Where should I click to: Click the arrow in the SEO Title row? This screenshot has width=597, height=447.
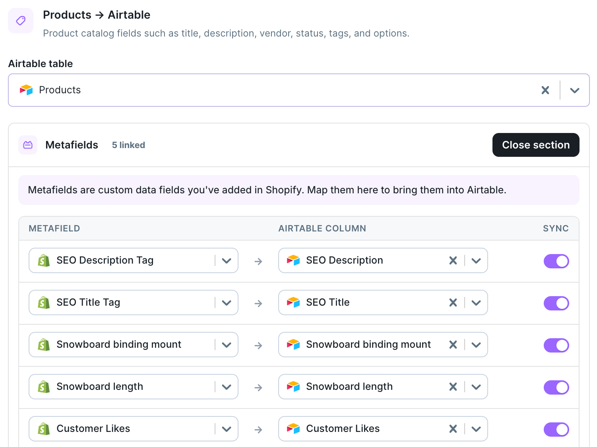pos(258,303)
